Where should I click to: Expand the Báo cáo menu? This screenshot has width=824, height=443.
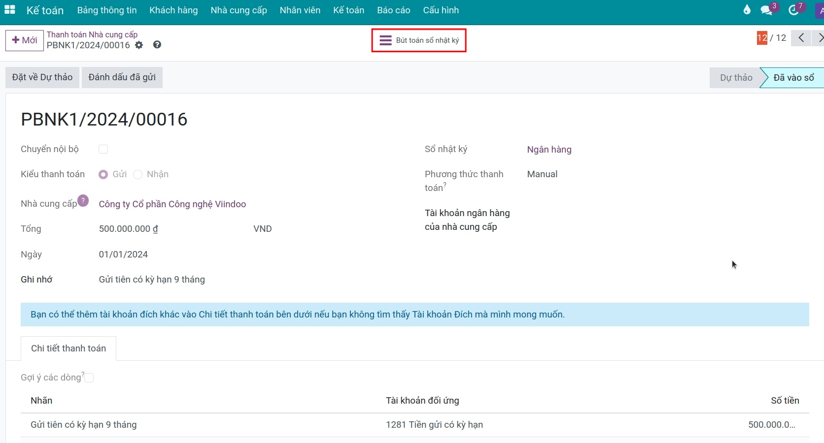coord(393,10)
